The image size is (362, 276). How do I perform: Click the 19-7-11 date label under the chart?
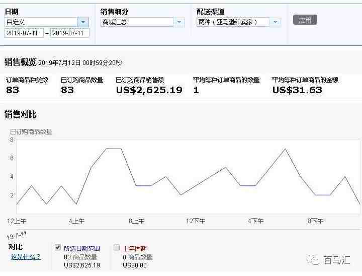[17, 235]
